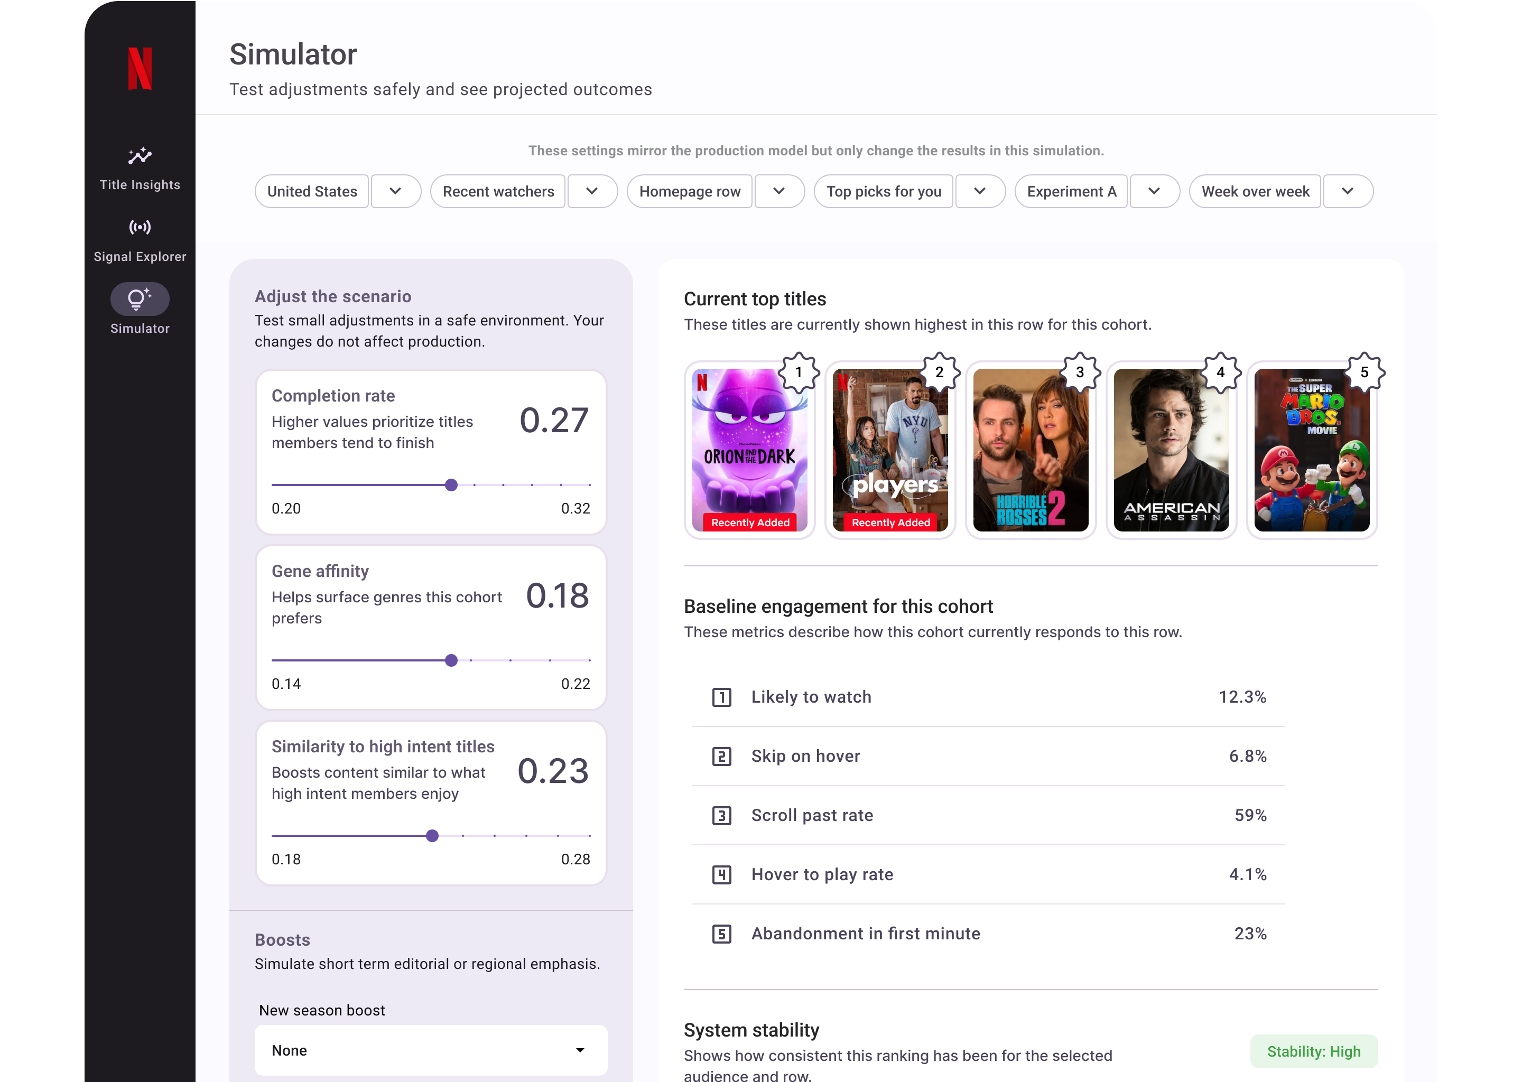
Task: Open the American Assassin poster thumbnail
Action: [1171, 450]
